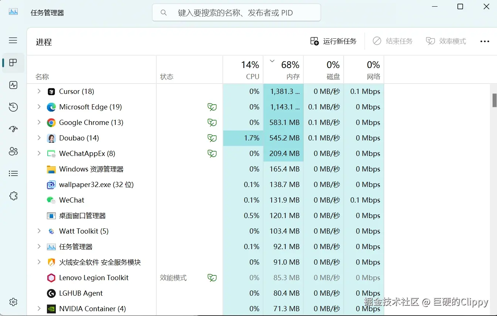Sort by the 磁盘 column header
Screen dimensions: 497x316
[x=324, y=70]
